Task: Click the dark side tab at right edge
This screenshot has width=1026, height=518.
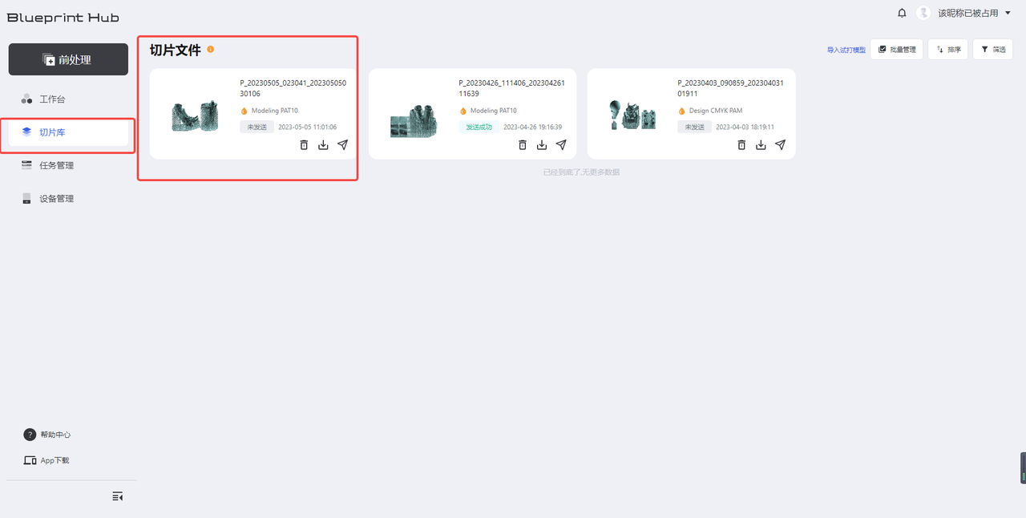Action: click(x=1023, y=467)
